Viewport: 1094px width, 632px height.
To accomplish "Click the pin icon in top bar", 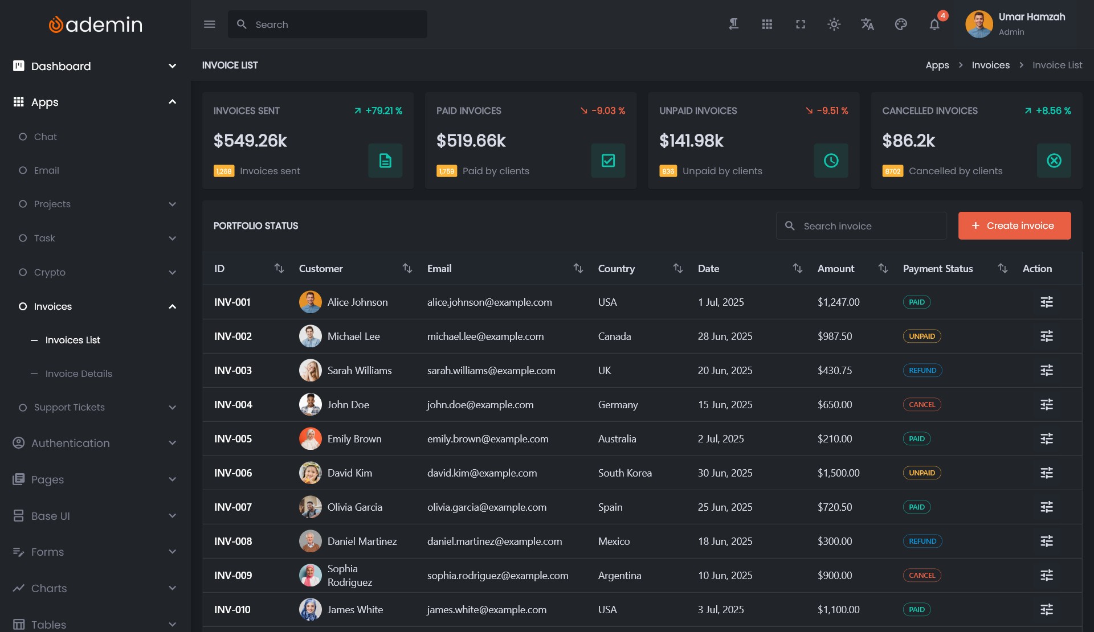I will [x=734, y=24].
